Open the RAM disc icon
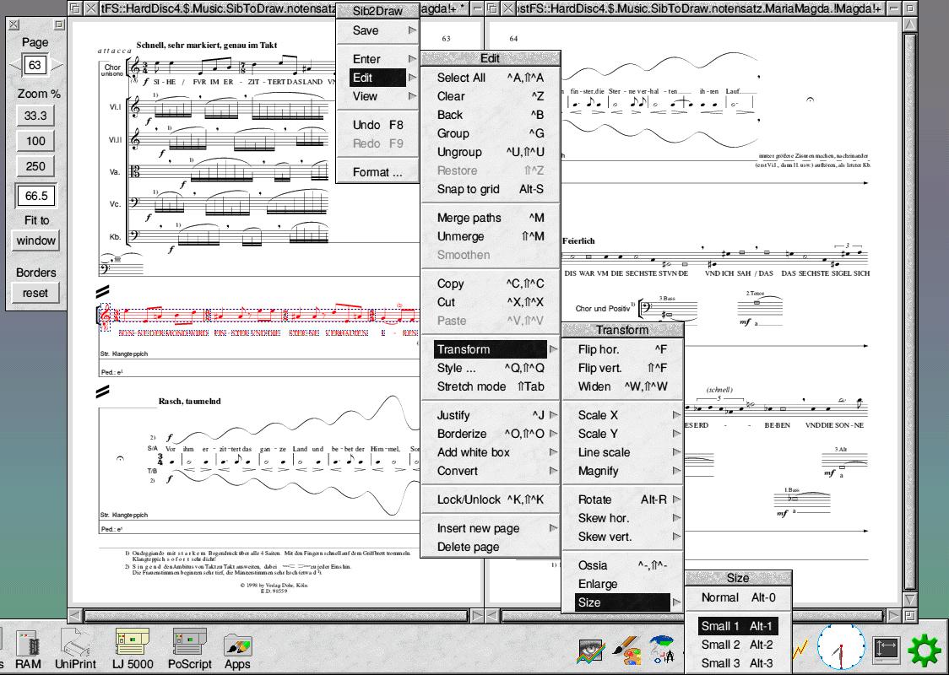Screen dimensions: 949x675 pyautogui.click(x=28, y=648)
